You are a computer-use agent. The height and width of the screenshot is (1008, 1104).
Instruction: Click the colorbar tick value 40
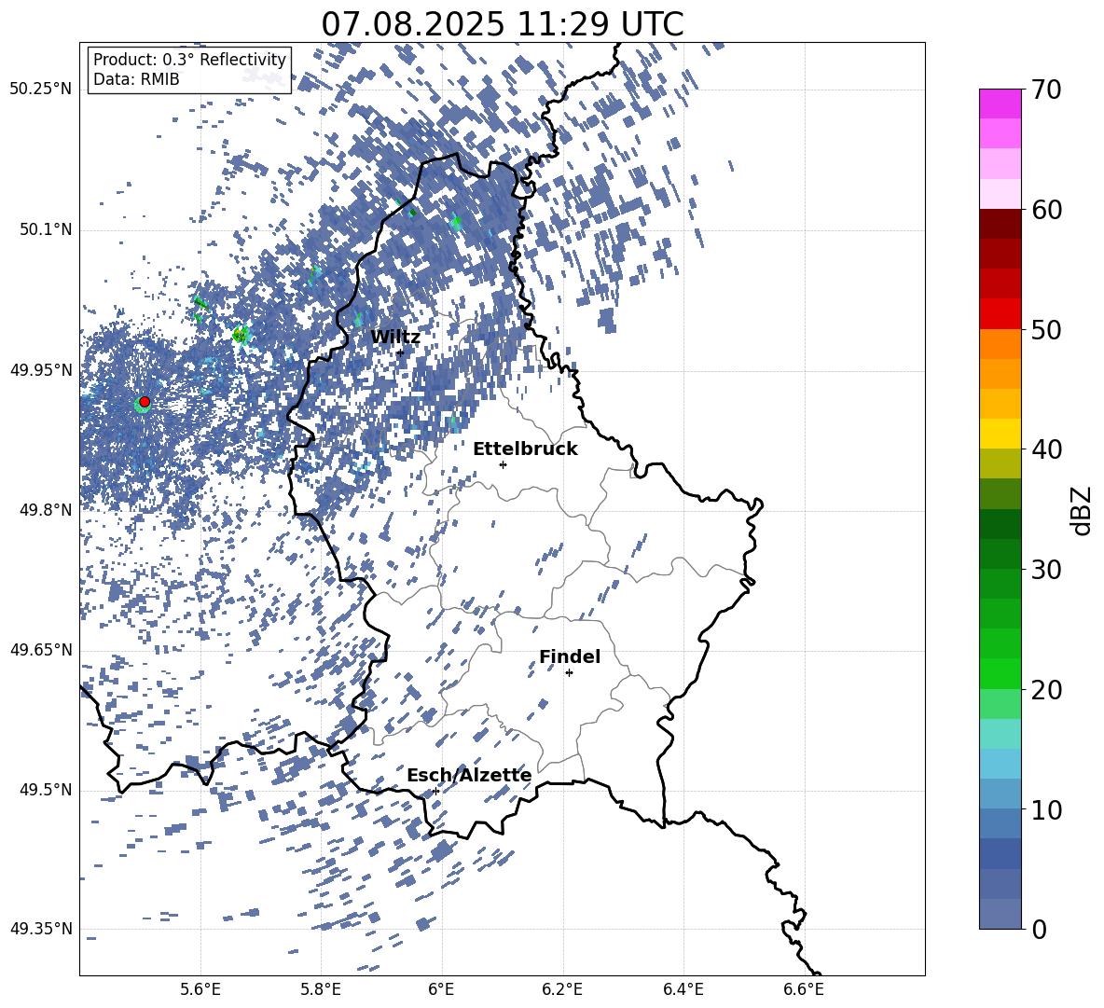click(x=1047, y=449)
